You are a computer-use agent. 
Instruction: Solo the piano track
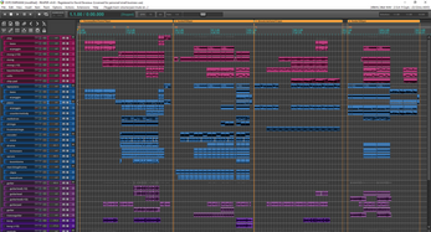click(x=67, y=103)
